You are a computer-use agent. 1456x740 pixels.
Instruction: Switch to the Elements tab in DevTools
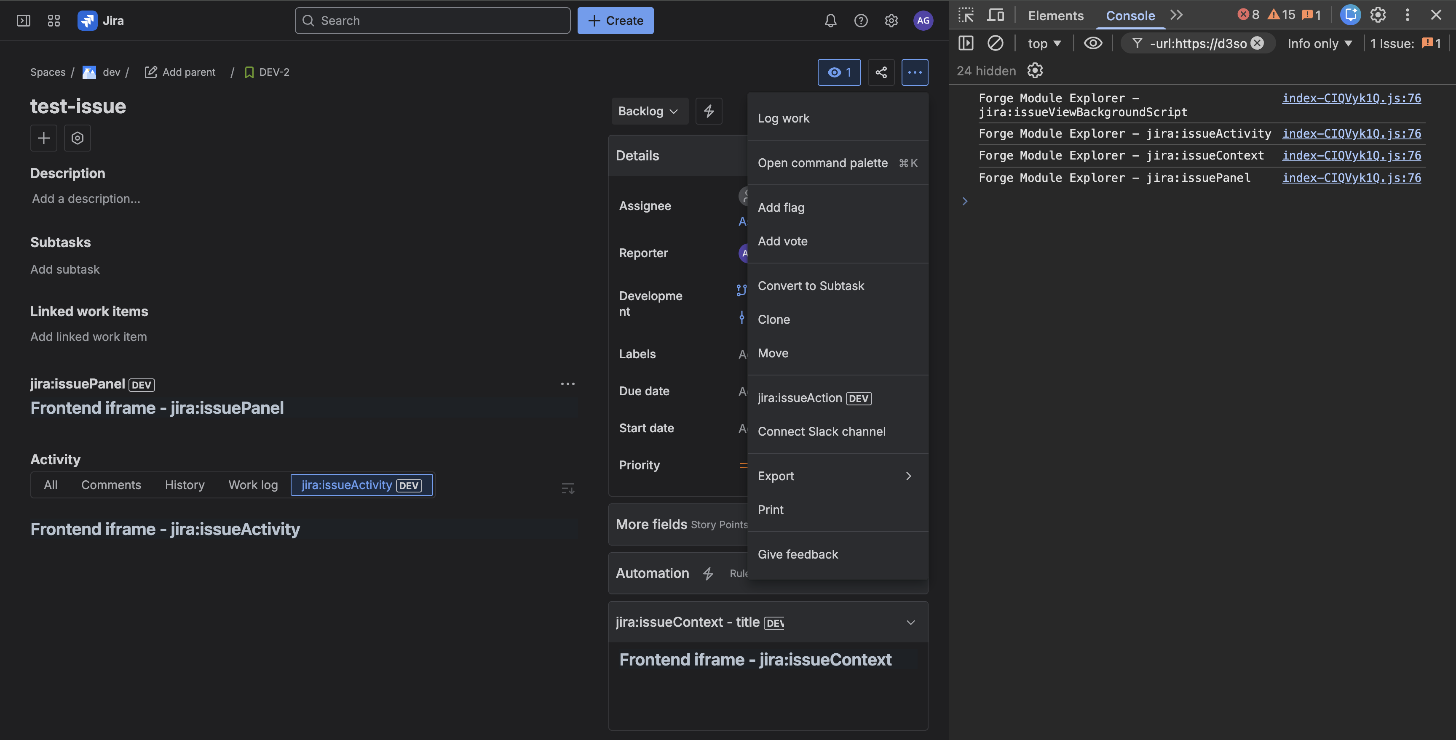click(1055, 15)
